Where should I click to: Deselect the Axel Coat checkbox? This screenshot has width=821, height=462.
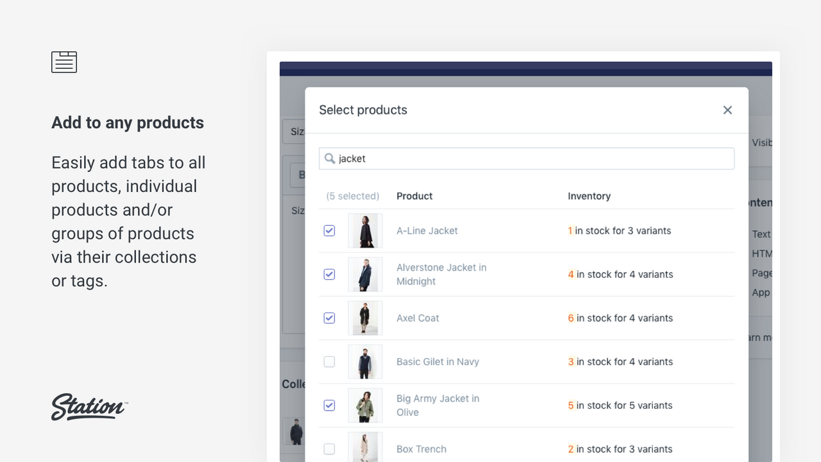pos(329,318)
